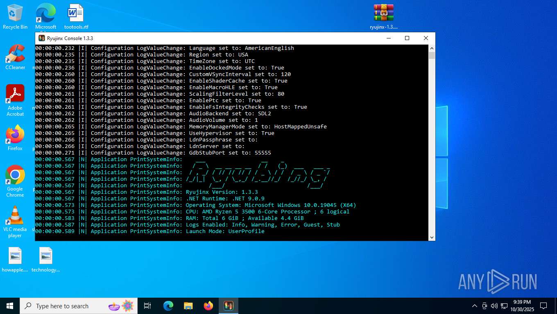Viewport: 557px width, 314px height.
Task: Click the console scrollbar down arrow
Action: click(x=432, y=237)
